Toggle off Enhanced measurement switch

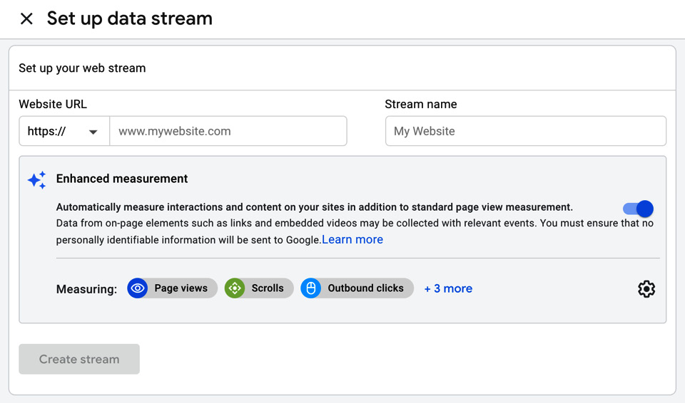tap(638, 209)
